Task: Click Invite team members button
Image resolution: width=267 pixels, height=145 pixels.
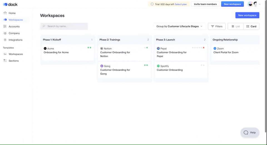Action: [205, 4]
